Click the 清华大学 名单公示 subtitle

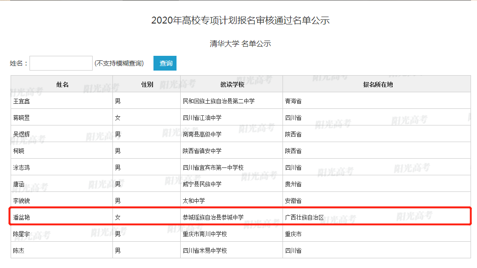point(240,44)
